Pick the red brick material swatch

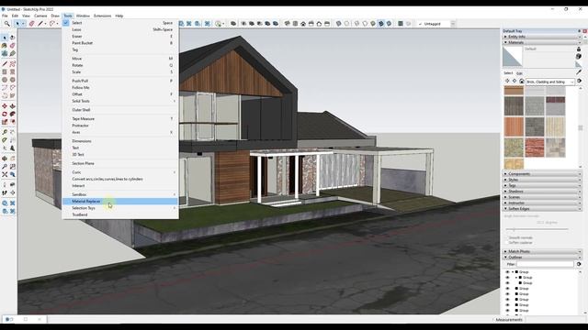[x=535, y=147]
